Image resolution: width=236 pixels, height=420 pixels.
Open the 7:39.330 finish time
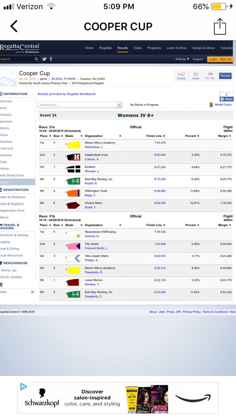click(x=160, y=232)
